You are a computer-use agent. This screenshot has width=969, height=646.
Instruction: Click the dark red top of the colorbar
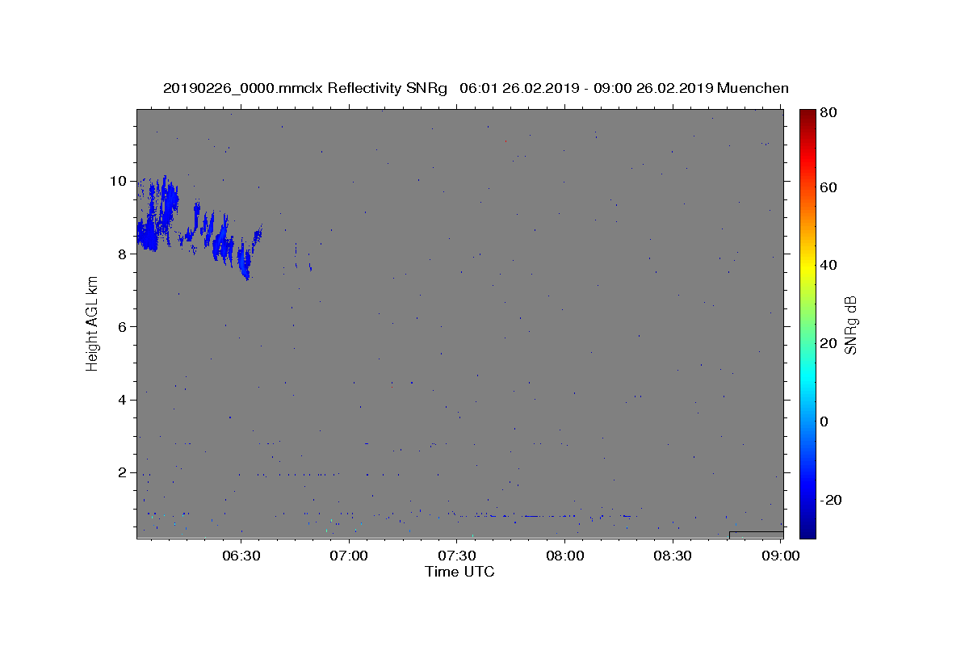coord(807,115)
